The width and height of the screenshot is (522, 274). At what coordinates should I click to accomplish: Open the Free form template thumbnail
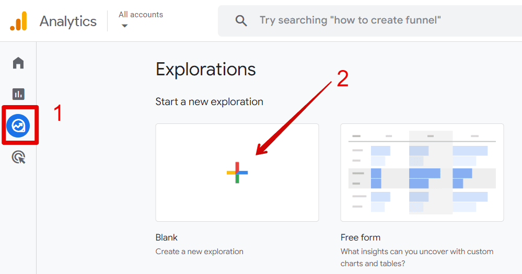click(422, 173)
